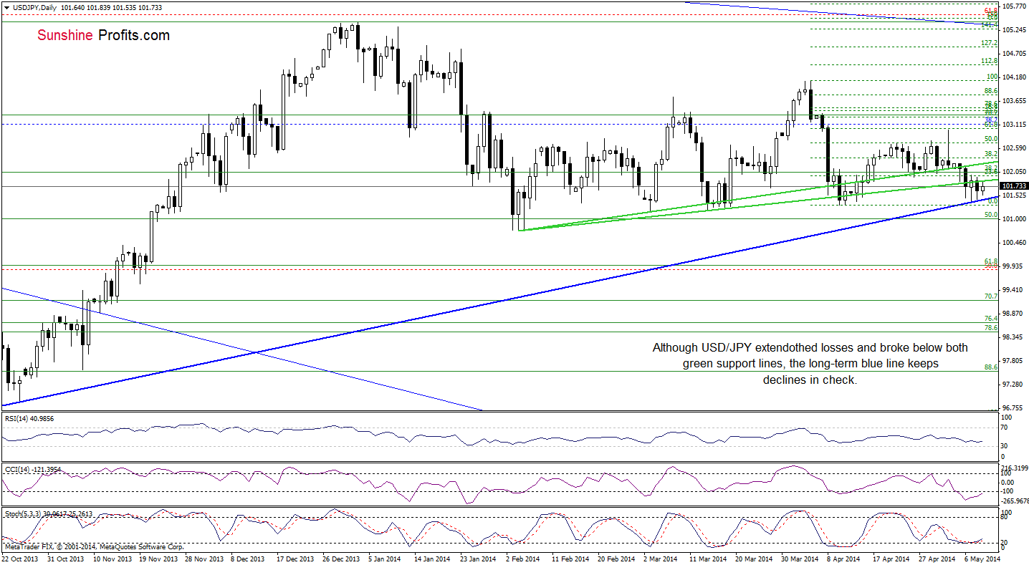Click the 101.000 price axis label
Viewport: 1029px width, 565px height.
pyautogui.click(x=1014, y=219)
